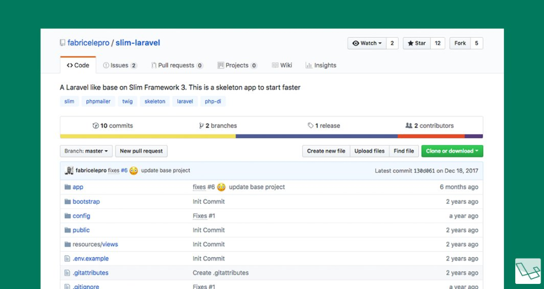Expand the Branch: master selector
This screenshot has width=544, height=289.
[86, 151]
